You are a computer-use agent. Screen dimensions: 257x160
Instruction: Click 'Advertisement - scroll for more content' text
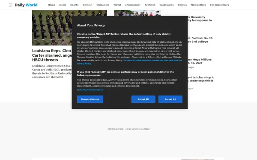click(x=128, y=129)
